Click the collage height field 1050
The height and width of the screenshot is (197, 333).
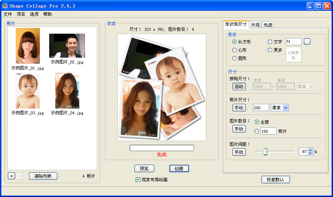[285, 87]
